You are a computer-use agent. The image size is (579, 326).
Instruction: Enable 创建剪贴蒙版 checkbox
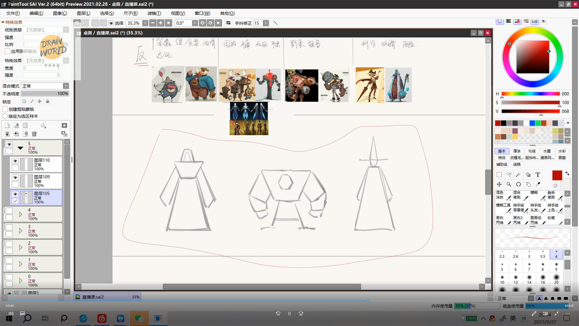[x=5, y=109]
